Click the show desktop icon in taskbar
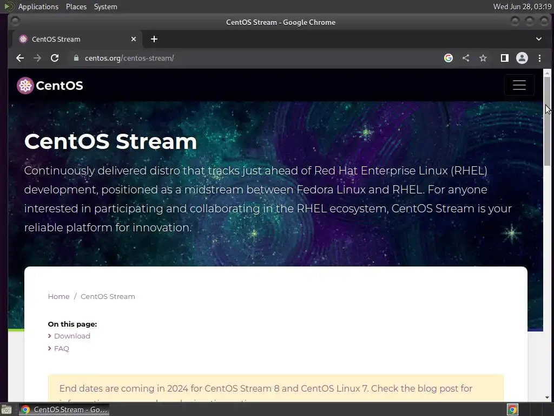This screenshot has height=416, width=554. pyautogui.click(x=6, y=409)
